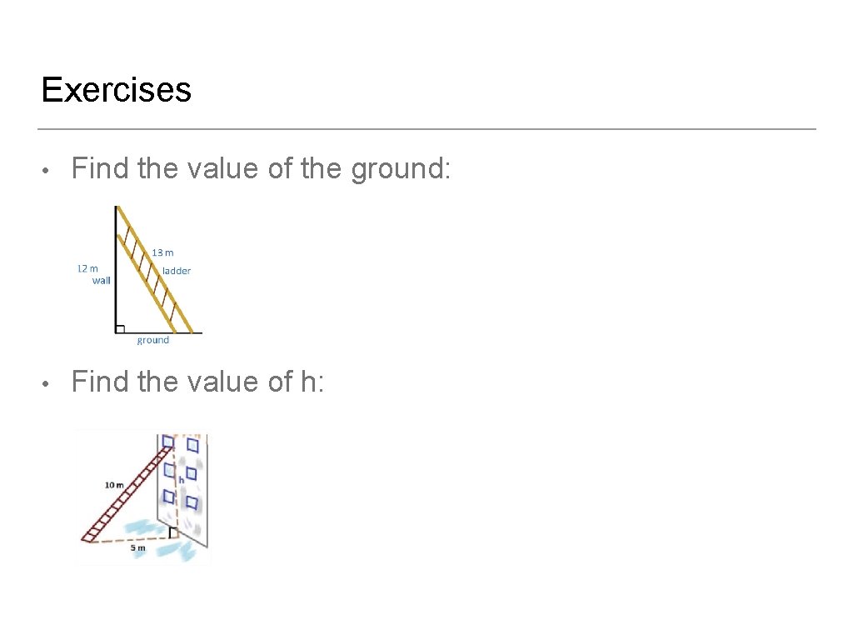
Task: Select the "Find the value of h:" text
Action: click(x=197, y=382)
